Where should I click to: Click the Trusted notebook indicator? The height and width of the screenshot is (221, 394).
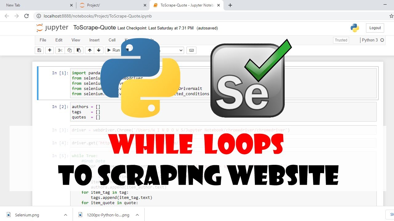tap(341, 40)
